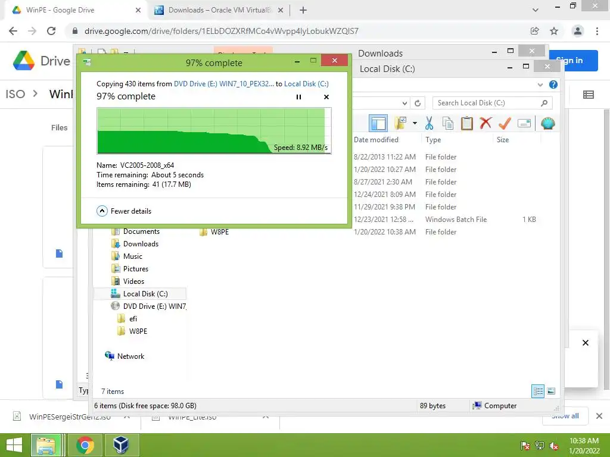This screenshot has height=457, width=610.
Task: Reload the Google Drive page
Action: tap(51, 31)
